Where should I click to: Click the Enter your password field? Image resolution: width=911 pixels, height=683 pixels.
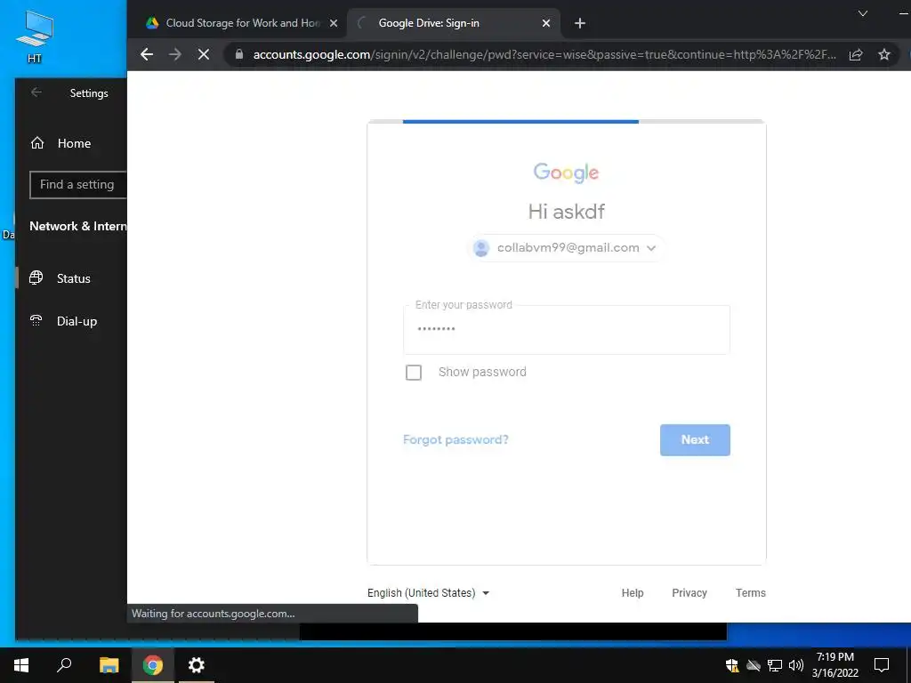coord(567,329)
